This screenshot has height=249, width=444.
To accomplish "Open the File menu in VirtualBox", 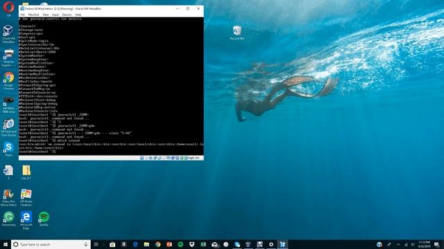I will click(22, 15).
